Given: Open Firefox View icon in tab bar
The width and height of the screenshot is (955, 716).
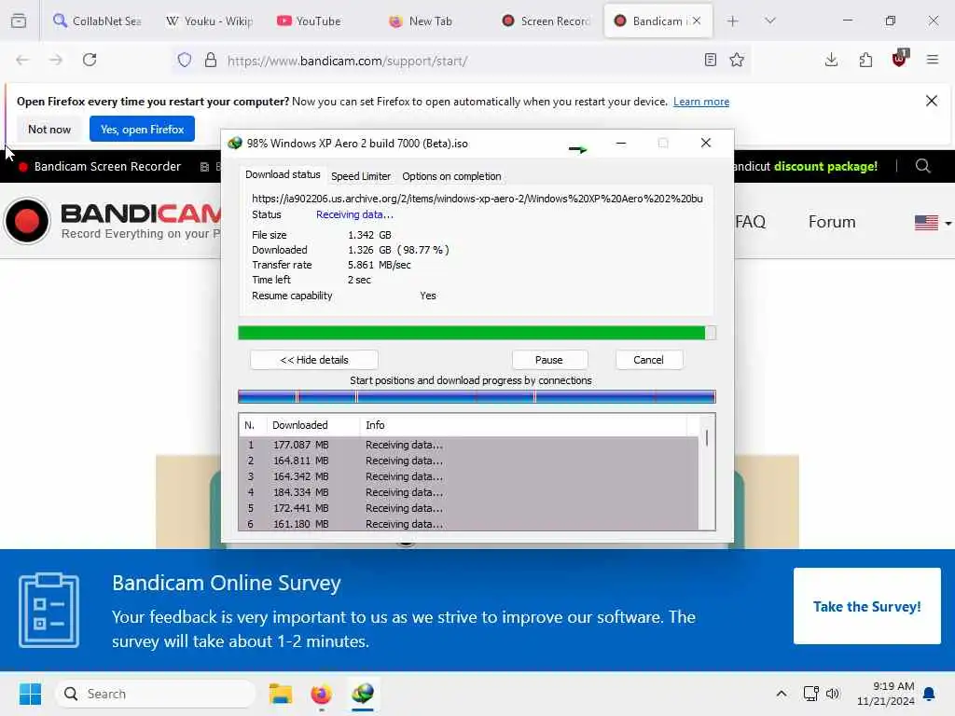Looking at the screenshot, I should tap(19, 21).
